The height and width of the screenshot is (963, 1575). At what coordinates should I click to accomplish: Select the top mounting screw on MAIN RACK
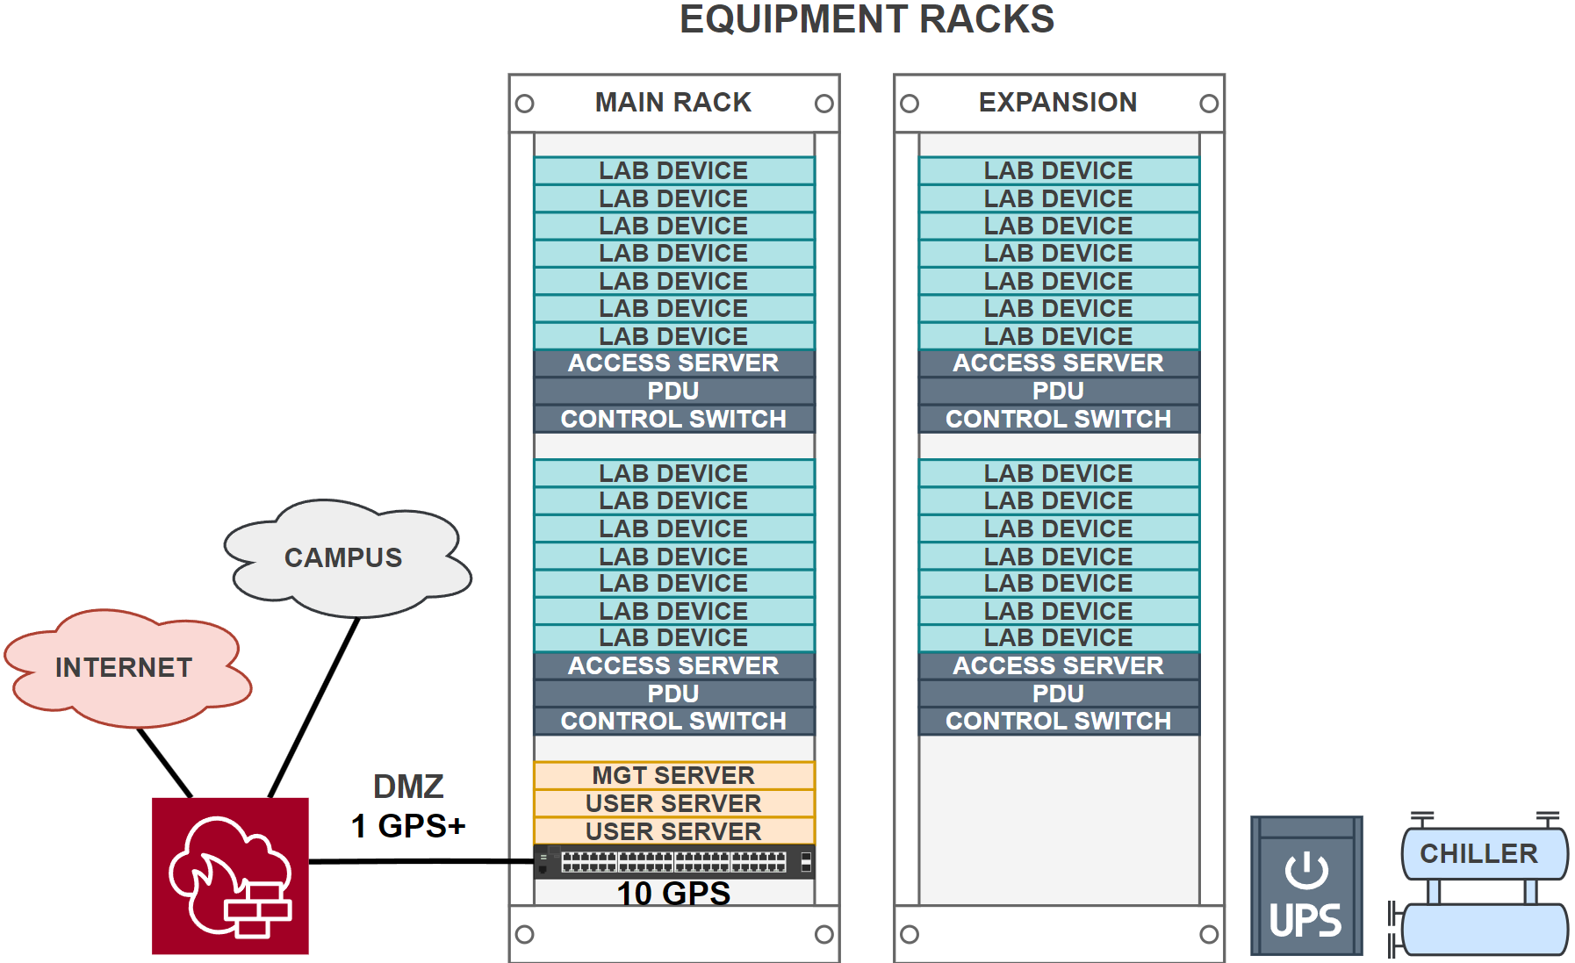pyautogui.click(x=525, y=104)
